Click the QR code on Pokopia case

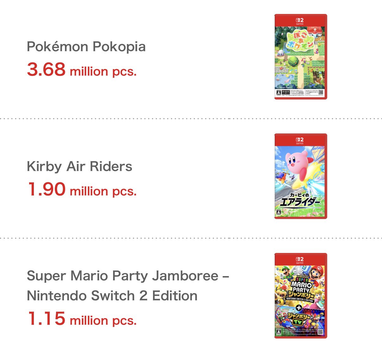(x=321, y=93)
